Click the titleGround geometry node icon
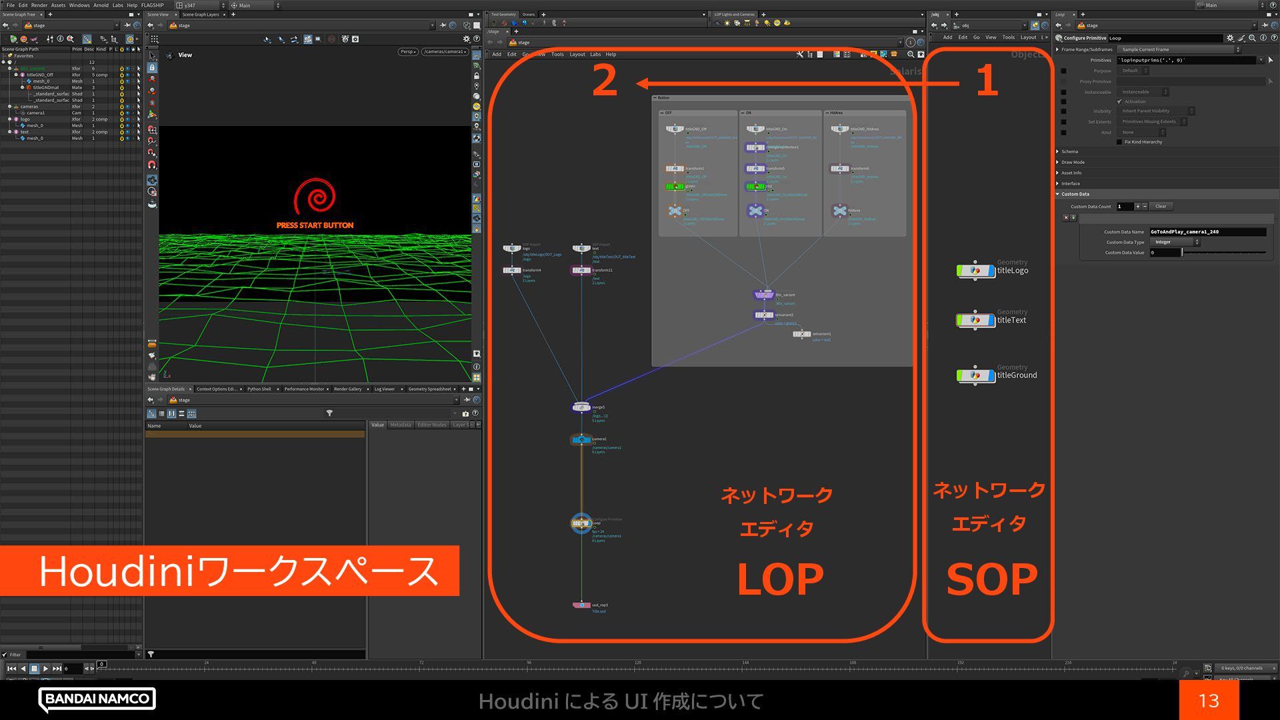1280x720 pixels. coord(975,375)
